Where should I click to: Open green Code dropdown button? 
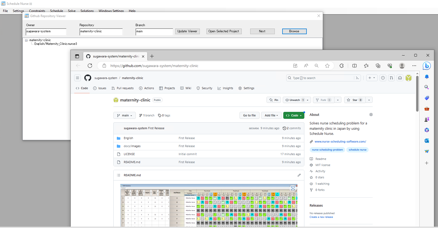point(294,115)
